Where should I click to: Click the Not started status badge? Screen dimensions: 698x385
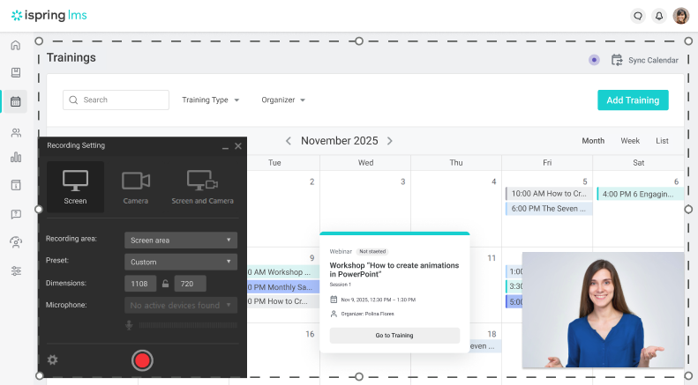pos(372,252)
